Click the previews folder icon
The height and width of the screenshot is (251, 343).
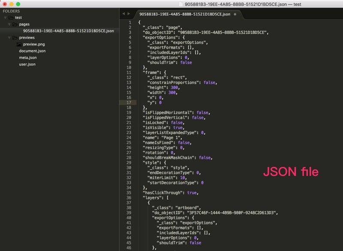15,38
